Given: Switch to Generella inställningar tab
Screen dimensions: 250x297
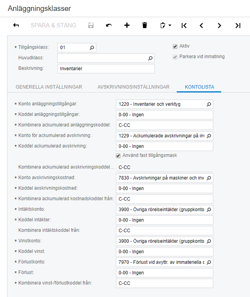Looking at the screenshot, I should [49, 87].
